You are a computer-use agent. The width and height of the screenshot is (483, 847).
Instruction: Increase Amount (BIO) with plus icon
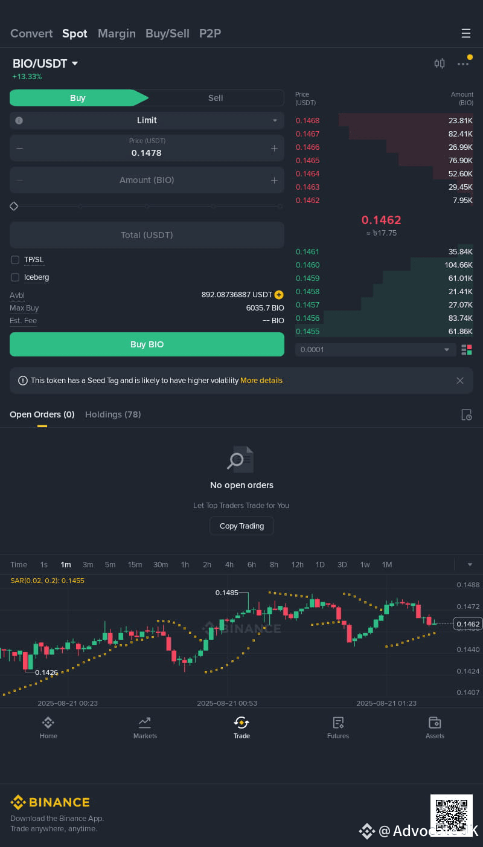pyautogui.click(x=274, y=180)
